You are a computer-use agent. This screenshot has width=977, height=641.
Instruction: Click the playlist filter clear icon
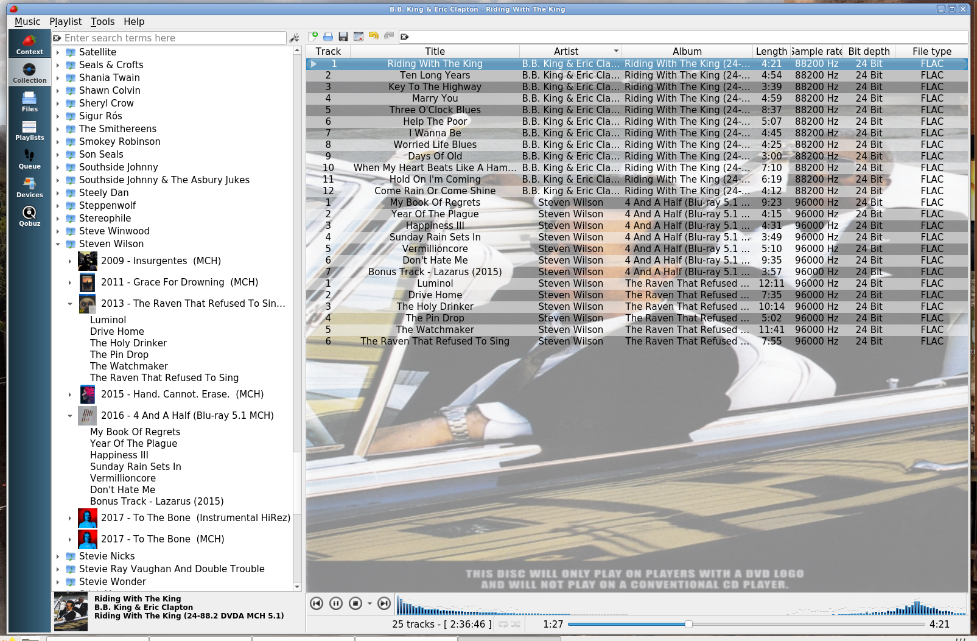click(x=405, y=37)
